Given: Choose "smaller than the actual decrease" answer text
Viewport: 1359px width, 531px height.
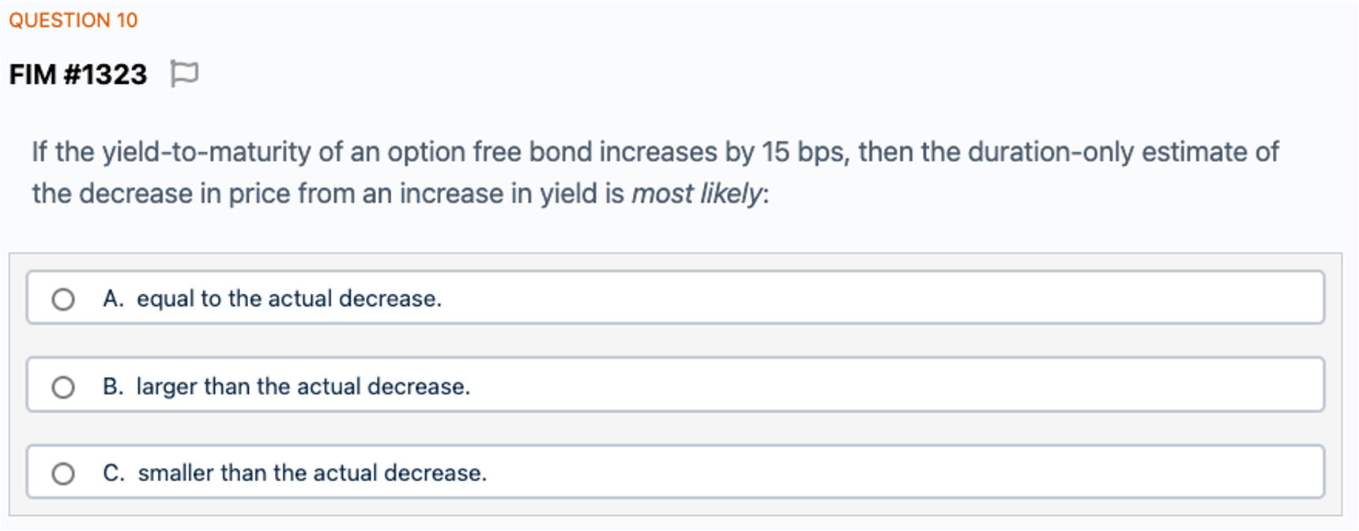Looking at the screenshot, I should [312, 473].
